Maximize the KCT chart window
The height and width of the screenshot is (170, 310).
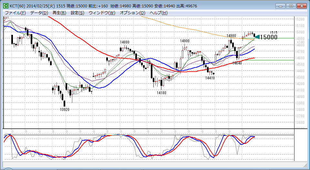point(291,6)
